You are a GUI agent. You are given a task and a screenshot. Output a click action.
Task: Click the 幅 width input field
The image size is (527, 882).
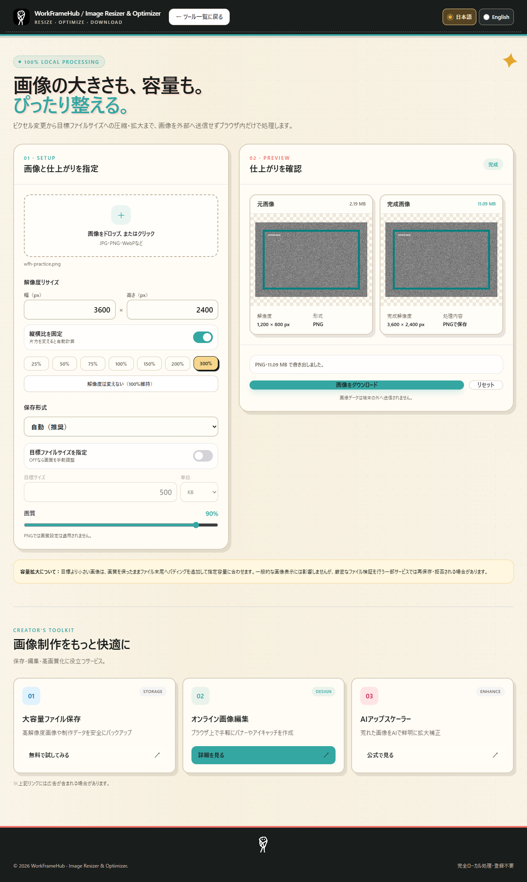(x=70, y=310)
